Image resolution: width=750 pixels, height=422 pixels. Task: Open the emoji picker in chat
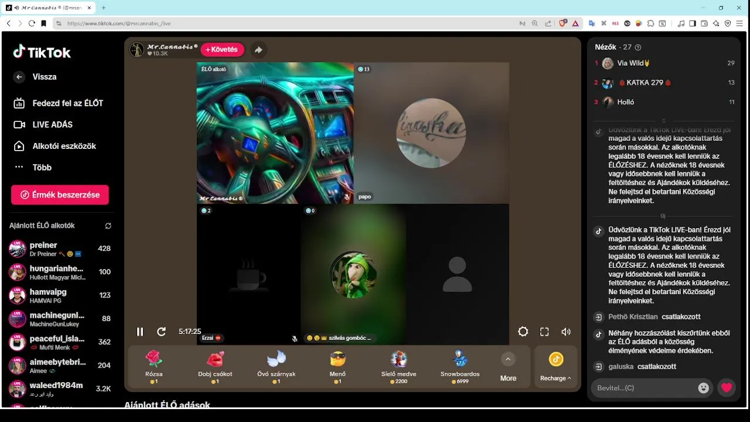pos(704,388)
